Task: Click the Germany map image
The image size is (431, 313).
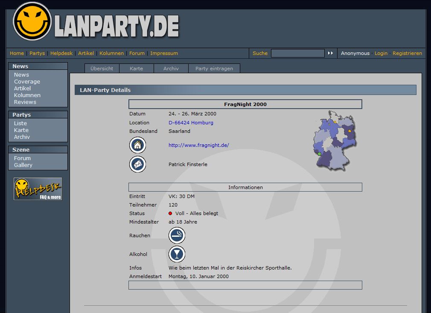Action: 335,141
